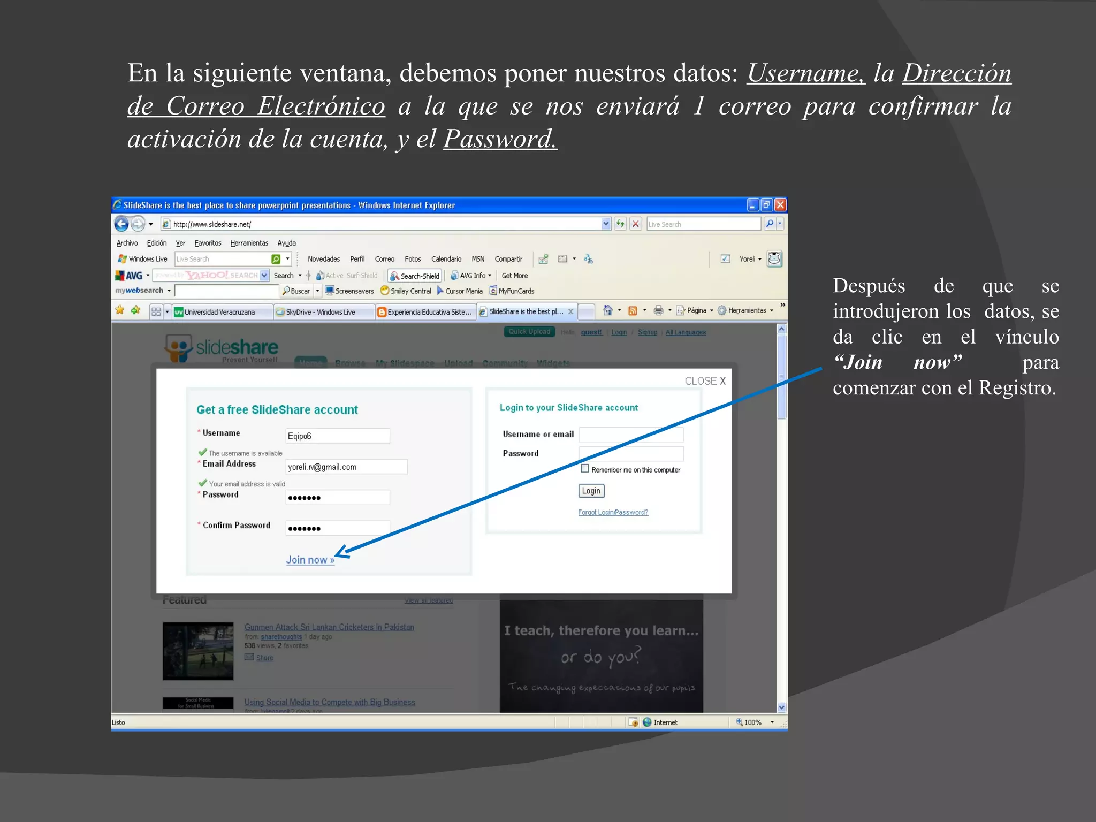Screen dimensions: 1096x822
Task: Click the Live Search magnifier icon
Action: pos(769,224)
